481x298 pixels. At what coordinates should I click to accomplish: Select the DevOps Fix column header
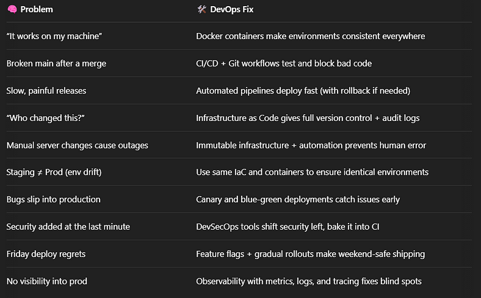(231, 10)
